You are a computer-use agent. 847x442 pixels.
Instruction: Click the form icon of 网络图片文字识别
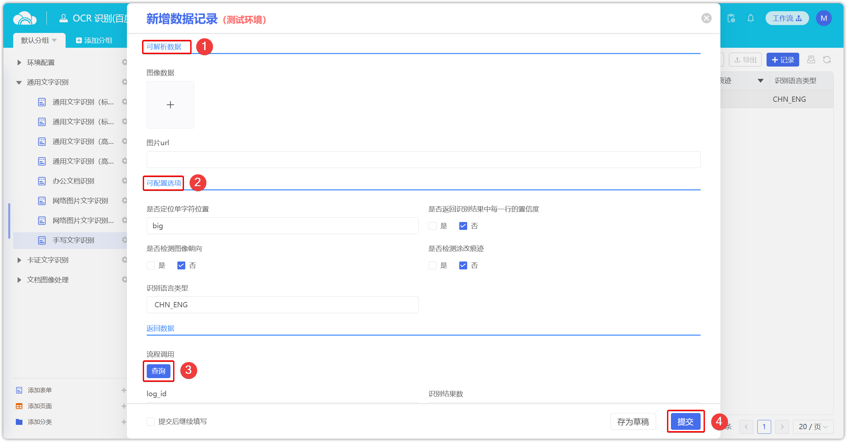(42, 201)
